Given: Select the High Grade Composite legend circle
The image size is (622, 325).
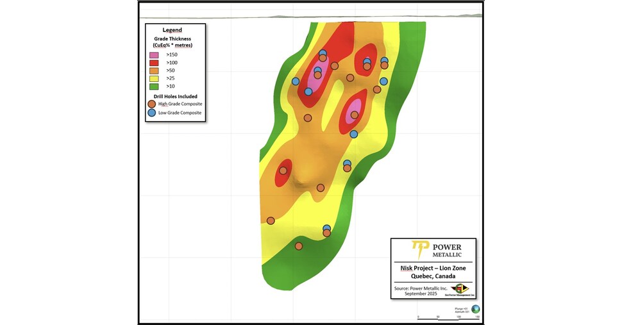Looking at the screenshot, I should click(152, 104).
